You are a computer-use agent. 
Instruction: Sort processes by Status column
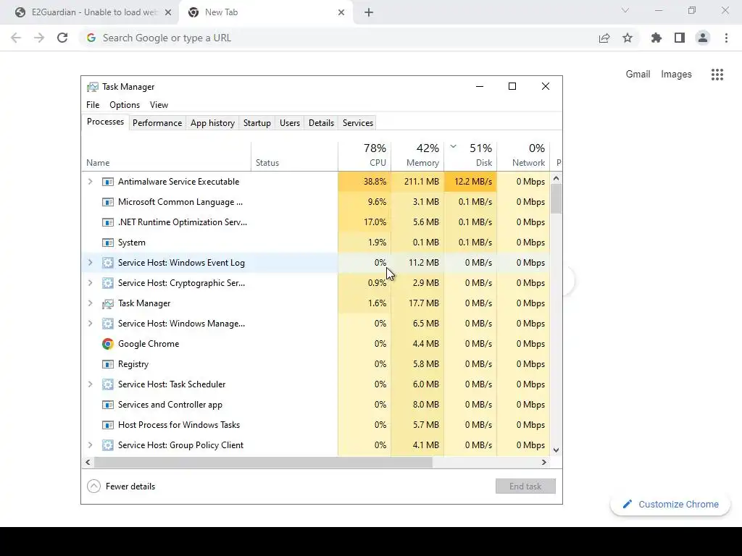(x=294, y=156)
